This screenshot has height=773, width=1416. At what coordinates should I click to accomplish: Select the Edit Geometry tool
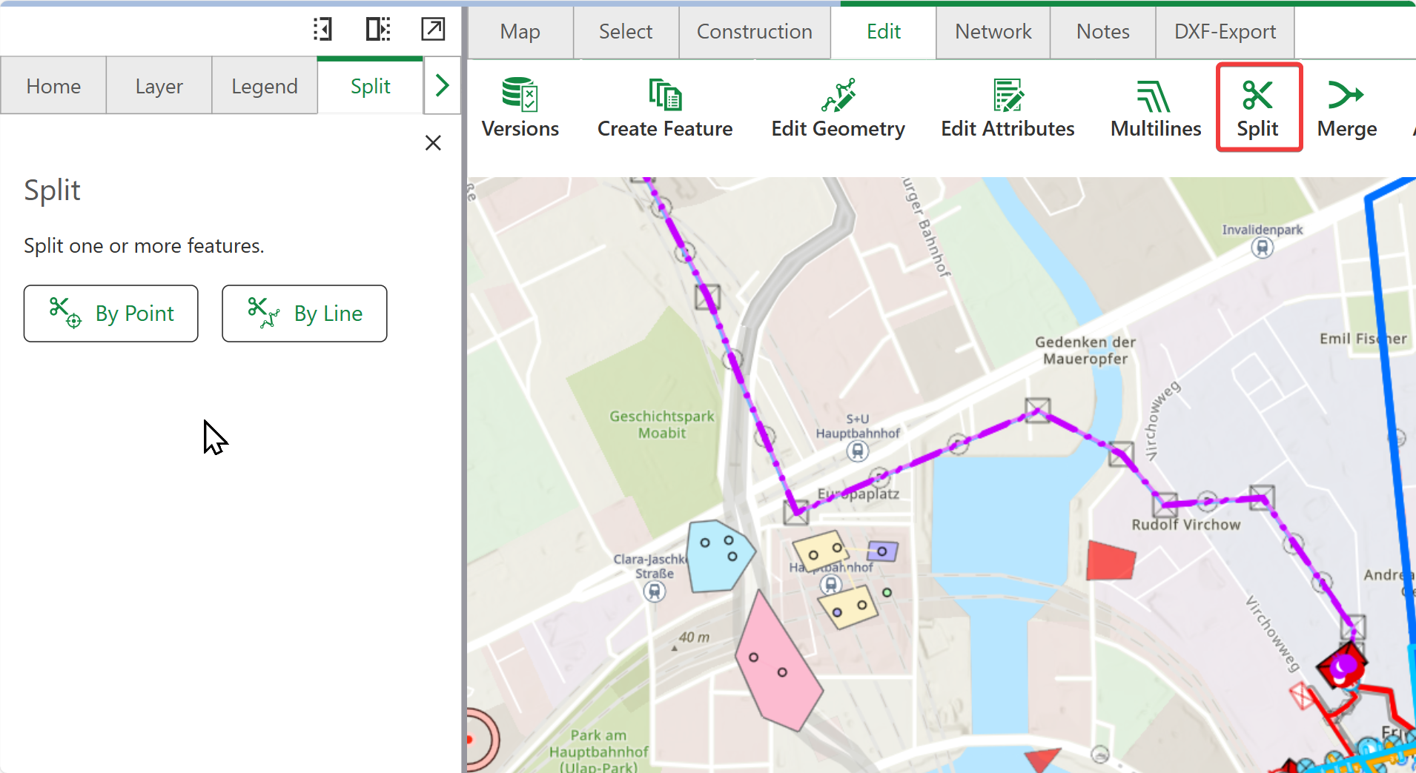click(838, 108)
